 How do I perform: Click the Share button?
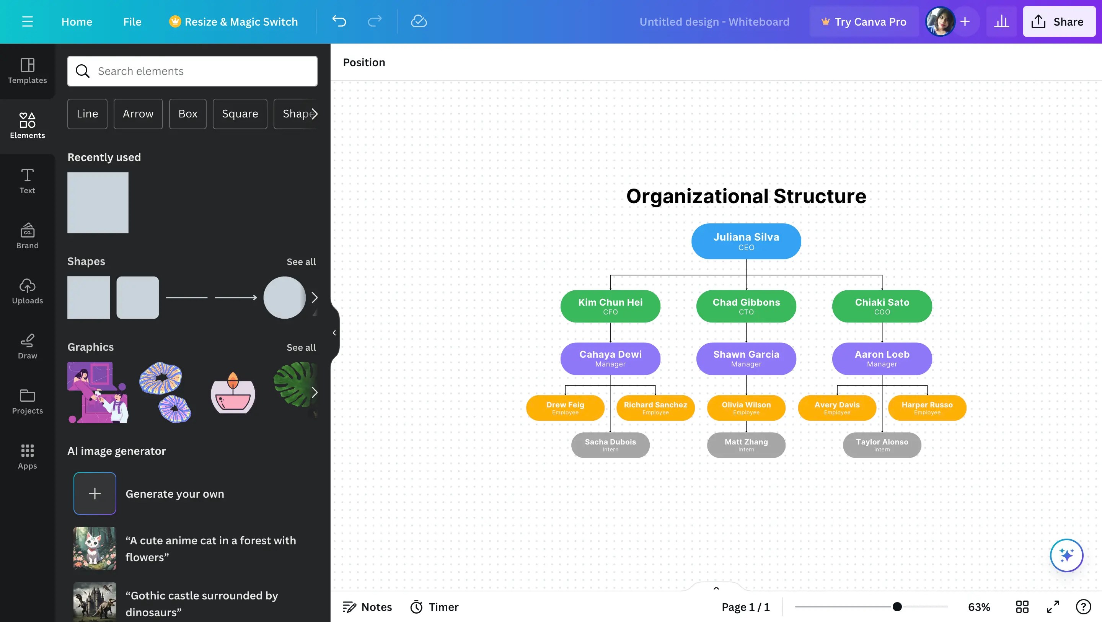pos(1058,21)
